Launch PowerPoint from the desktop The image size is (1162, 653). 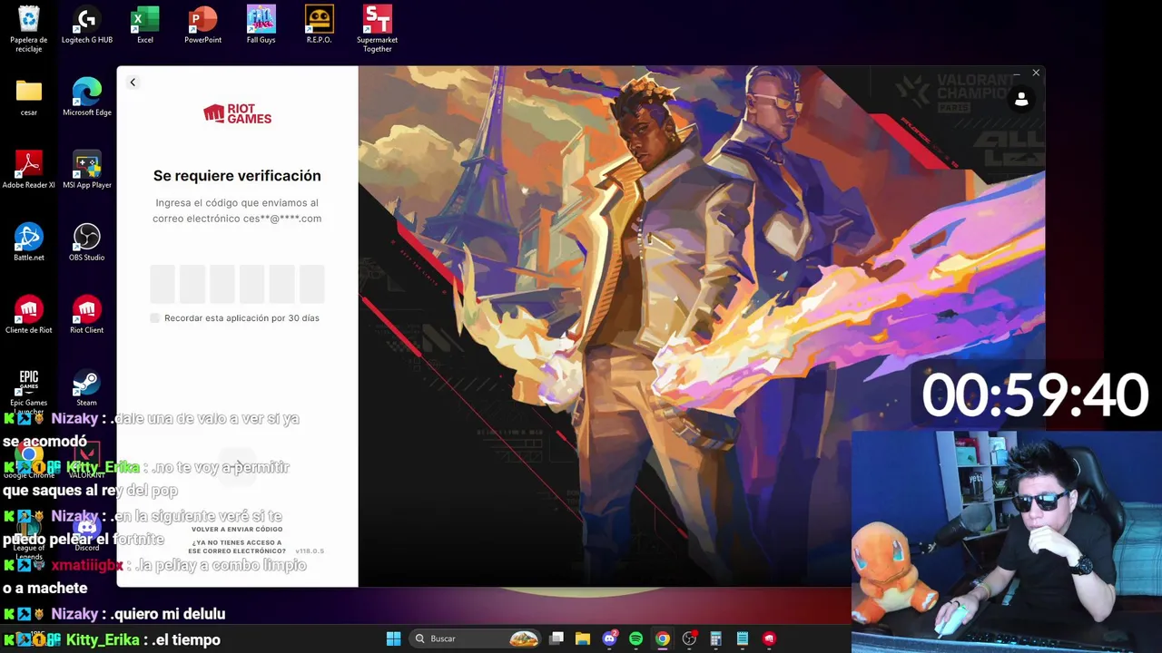point(203,25)
